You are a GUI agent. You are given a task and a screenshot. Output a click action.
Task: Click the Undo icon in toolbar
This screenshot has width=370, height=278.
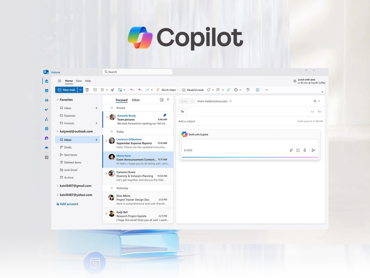(248, 90)
